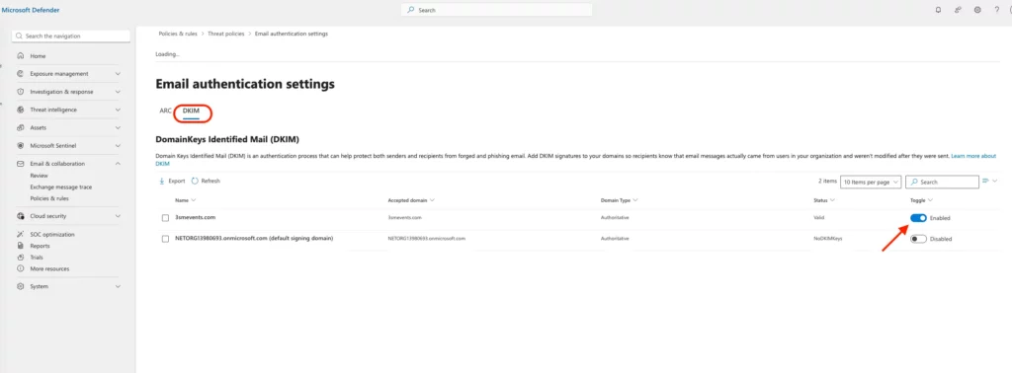Switch to the ARC tab
1012x373 pixels.
point(165,111)
